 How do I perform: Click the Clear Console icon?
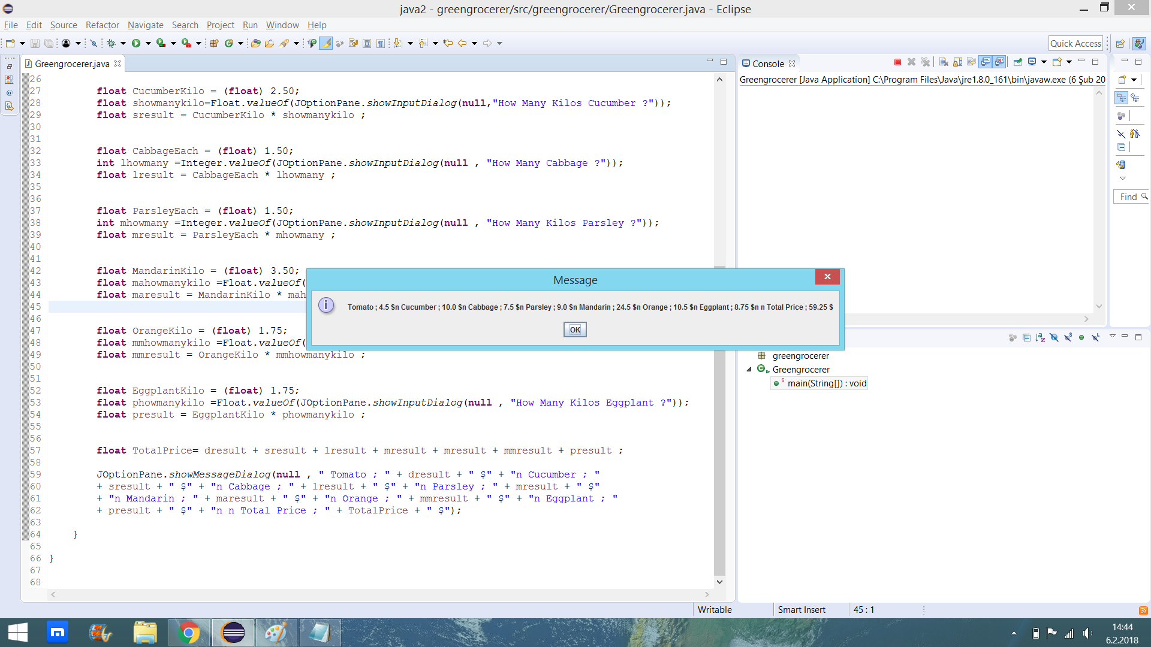pos(944,62)
